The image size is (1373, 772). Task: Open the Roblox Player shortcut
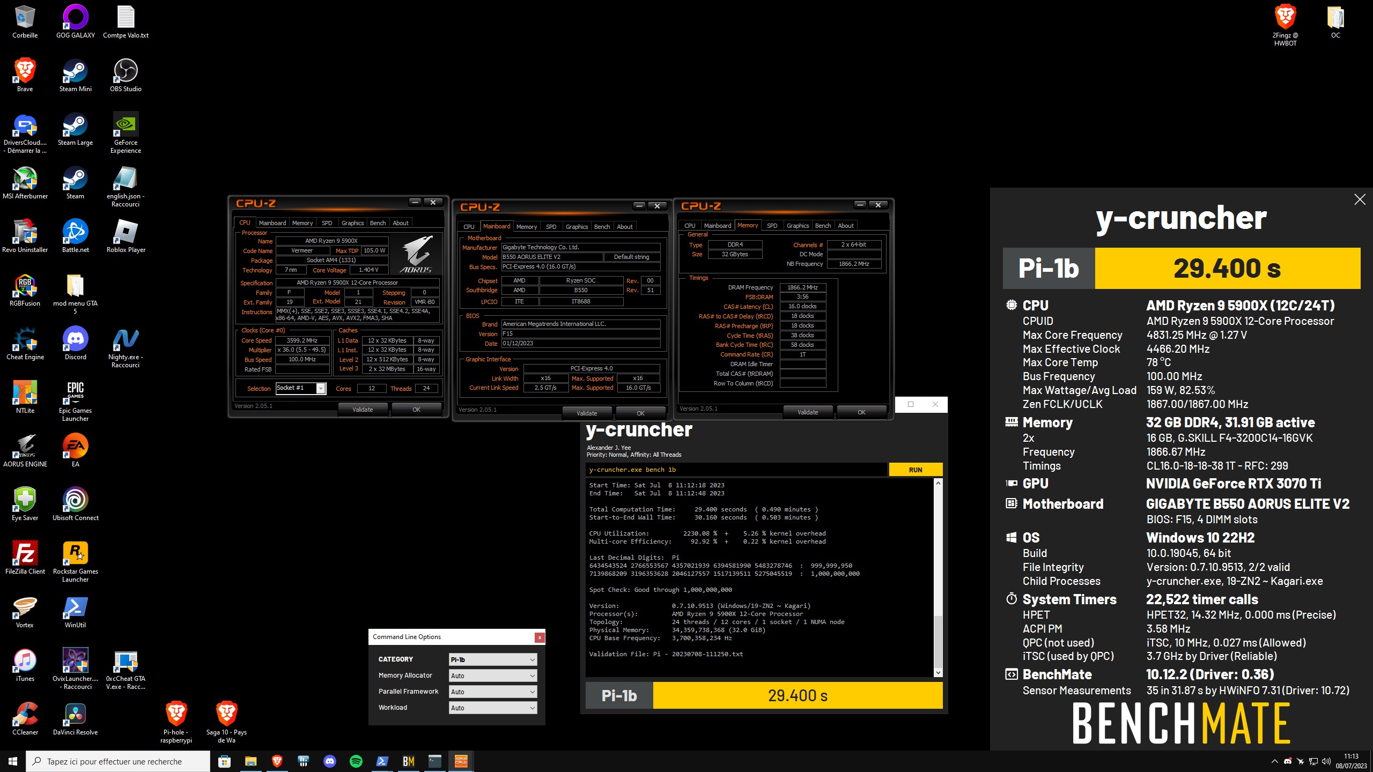[x=126, y=236]
